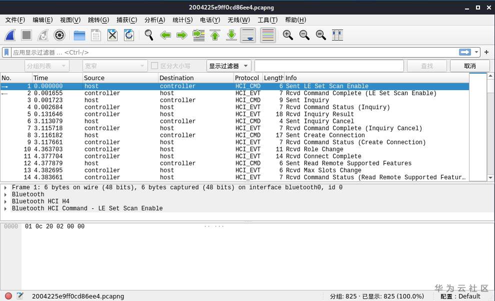
Task: Restart the current capture
Action: tap(43, 35)
